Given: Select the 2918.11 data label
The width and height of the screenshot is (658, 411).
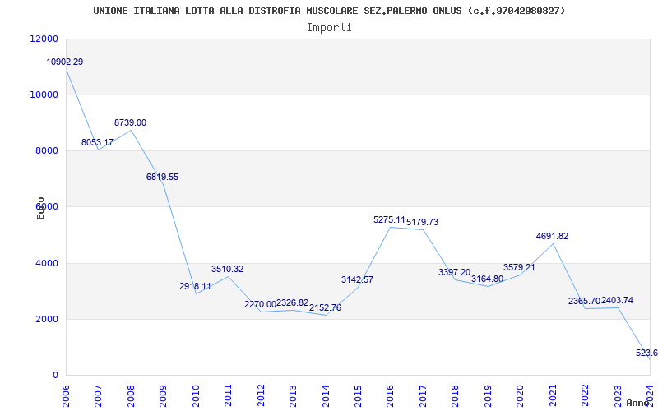Looking at the screenshot, I should [195, 286].
